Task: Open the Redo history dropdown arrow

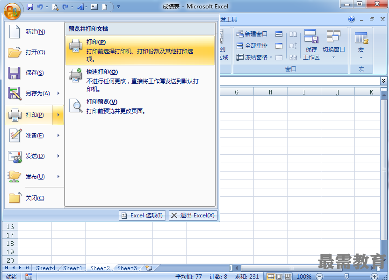Action: coord(72,7)
